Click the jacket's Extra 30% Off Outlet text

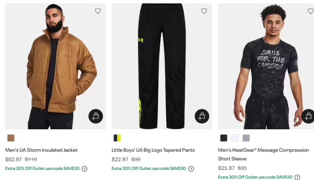tap(42, 169)
